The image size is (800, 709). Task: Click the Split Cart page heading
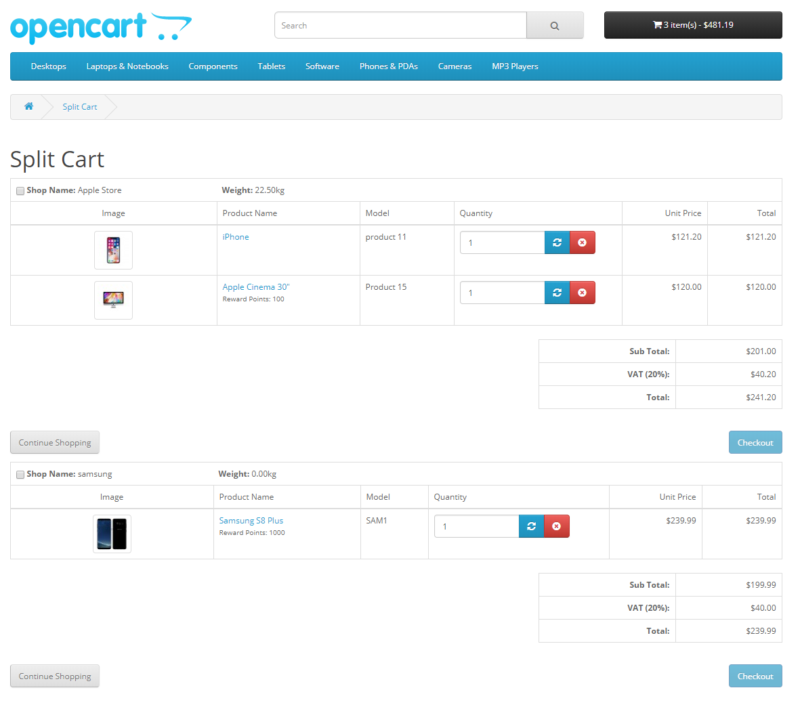57,160
